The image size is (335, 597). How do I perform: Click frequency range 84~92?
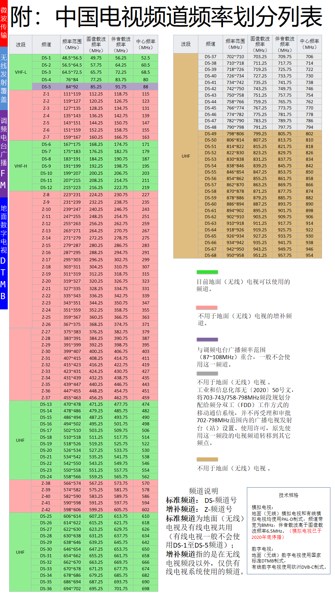[x=72, y=87]
